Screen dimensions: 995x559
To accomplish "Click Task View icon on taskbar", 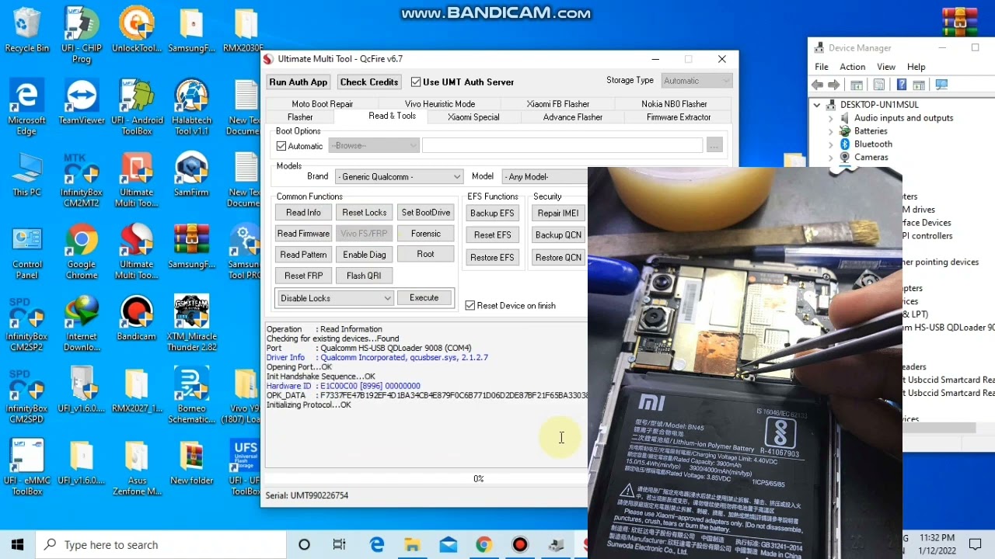I will click(339, 545).
